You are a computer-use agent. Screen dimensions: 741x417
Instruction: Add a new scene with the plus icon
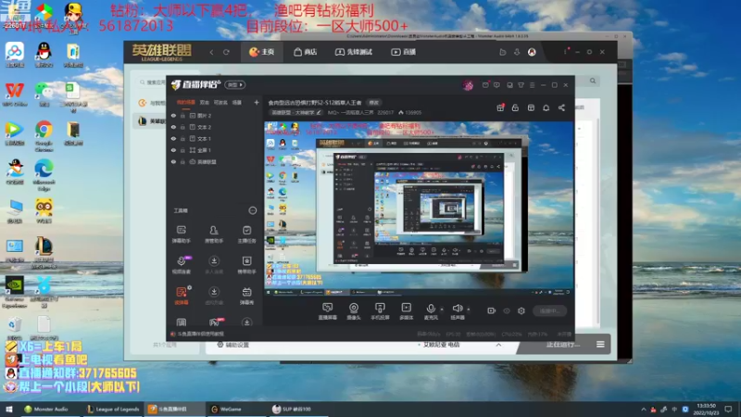click(257, 102)
